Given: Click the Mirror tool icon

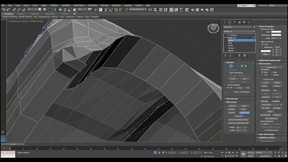Looking at the screenshot, I should (x=150, y=10).
